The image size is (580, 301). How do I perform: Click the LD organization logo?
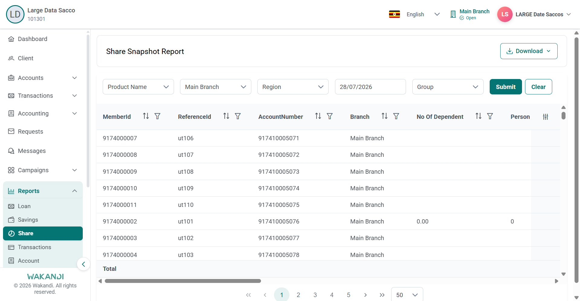pos(15,14)
